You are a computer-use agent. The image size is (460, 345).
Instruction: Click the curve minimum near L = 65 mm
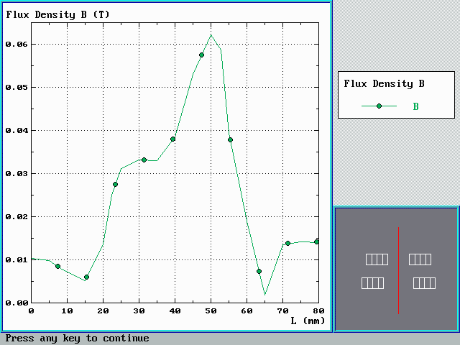point(264,294)
